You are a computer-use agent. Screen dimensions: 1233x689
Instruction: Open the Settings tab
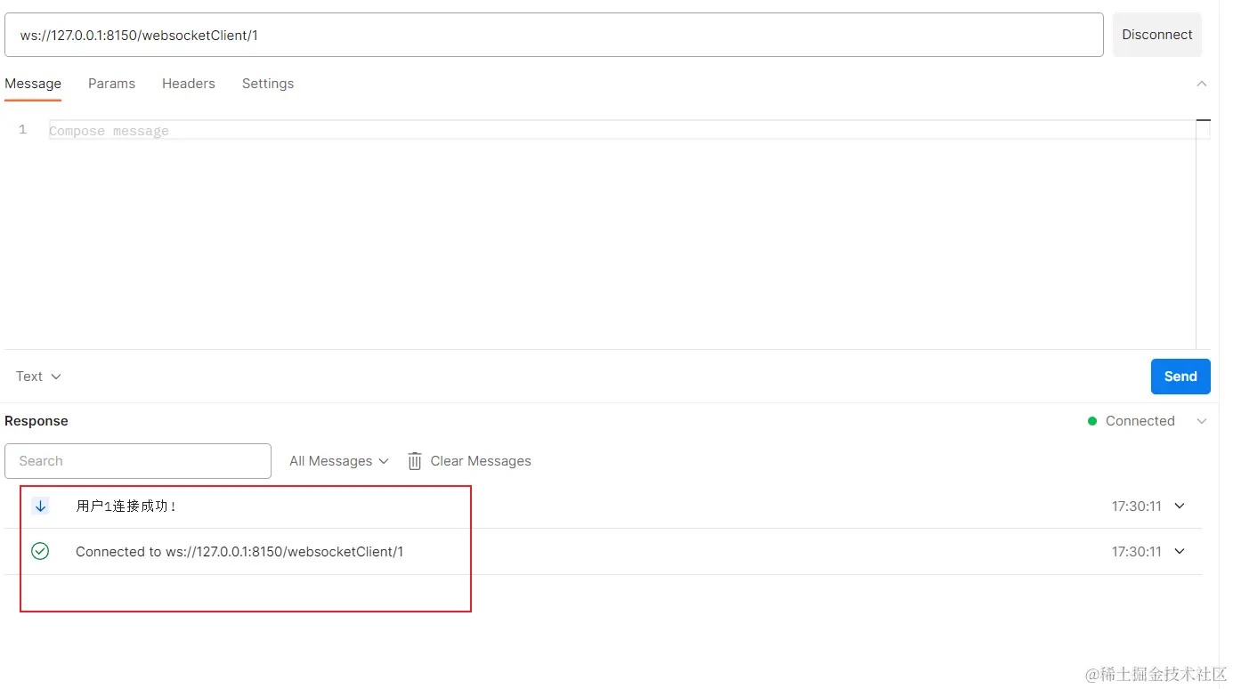268,84
